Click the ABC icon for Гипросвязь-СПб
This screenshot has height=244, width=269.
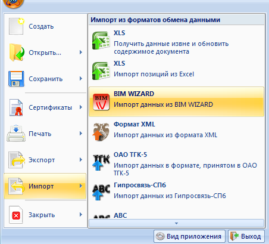point(101,192)
